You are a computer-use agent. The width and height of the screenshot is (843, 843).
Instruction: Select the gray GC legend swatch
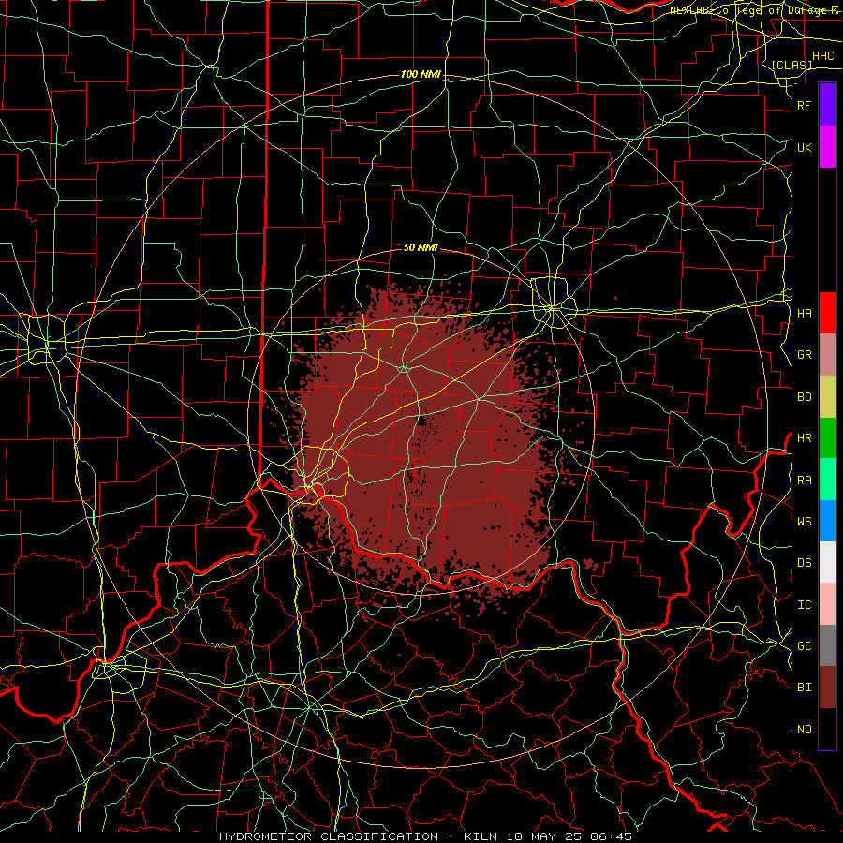tap(827, 645)
